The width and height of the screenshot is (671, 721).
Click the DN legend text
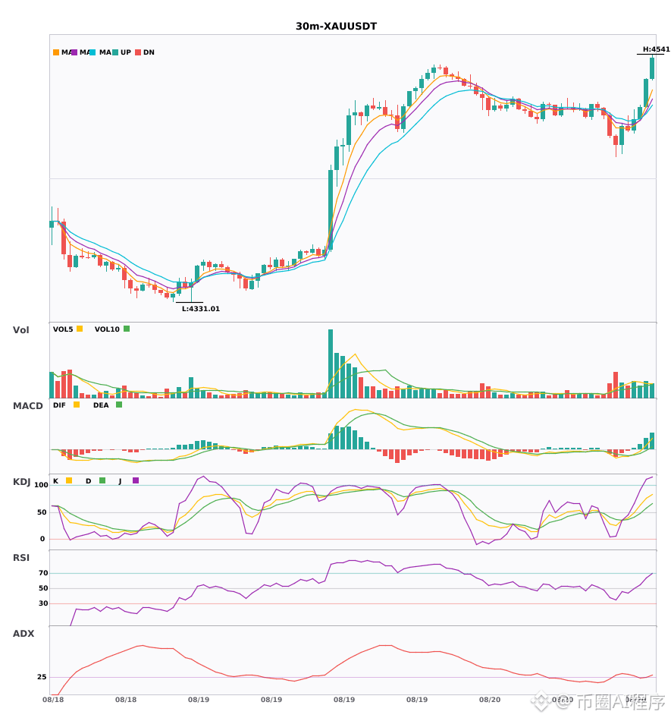pyautogui.click(x=149, y=52)
